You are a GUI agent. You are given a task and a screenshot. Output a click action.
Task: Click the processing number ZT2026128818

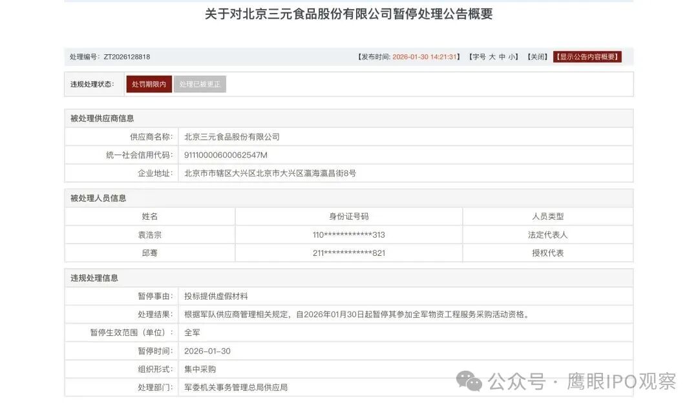pyautogui.click(x=127, y=57)
